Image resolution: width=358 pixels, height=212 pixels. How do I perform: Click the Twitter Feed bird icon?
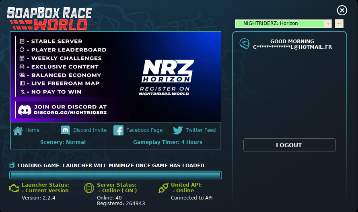pyautogui.click(x=178, y=130)
